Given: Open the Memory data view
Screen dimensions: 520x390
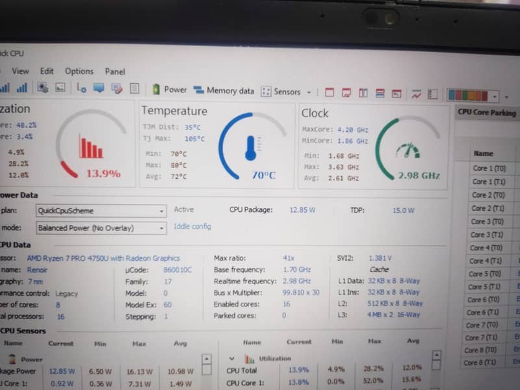Looking at the screenshot, I should 224,91.
